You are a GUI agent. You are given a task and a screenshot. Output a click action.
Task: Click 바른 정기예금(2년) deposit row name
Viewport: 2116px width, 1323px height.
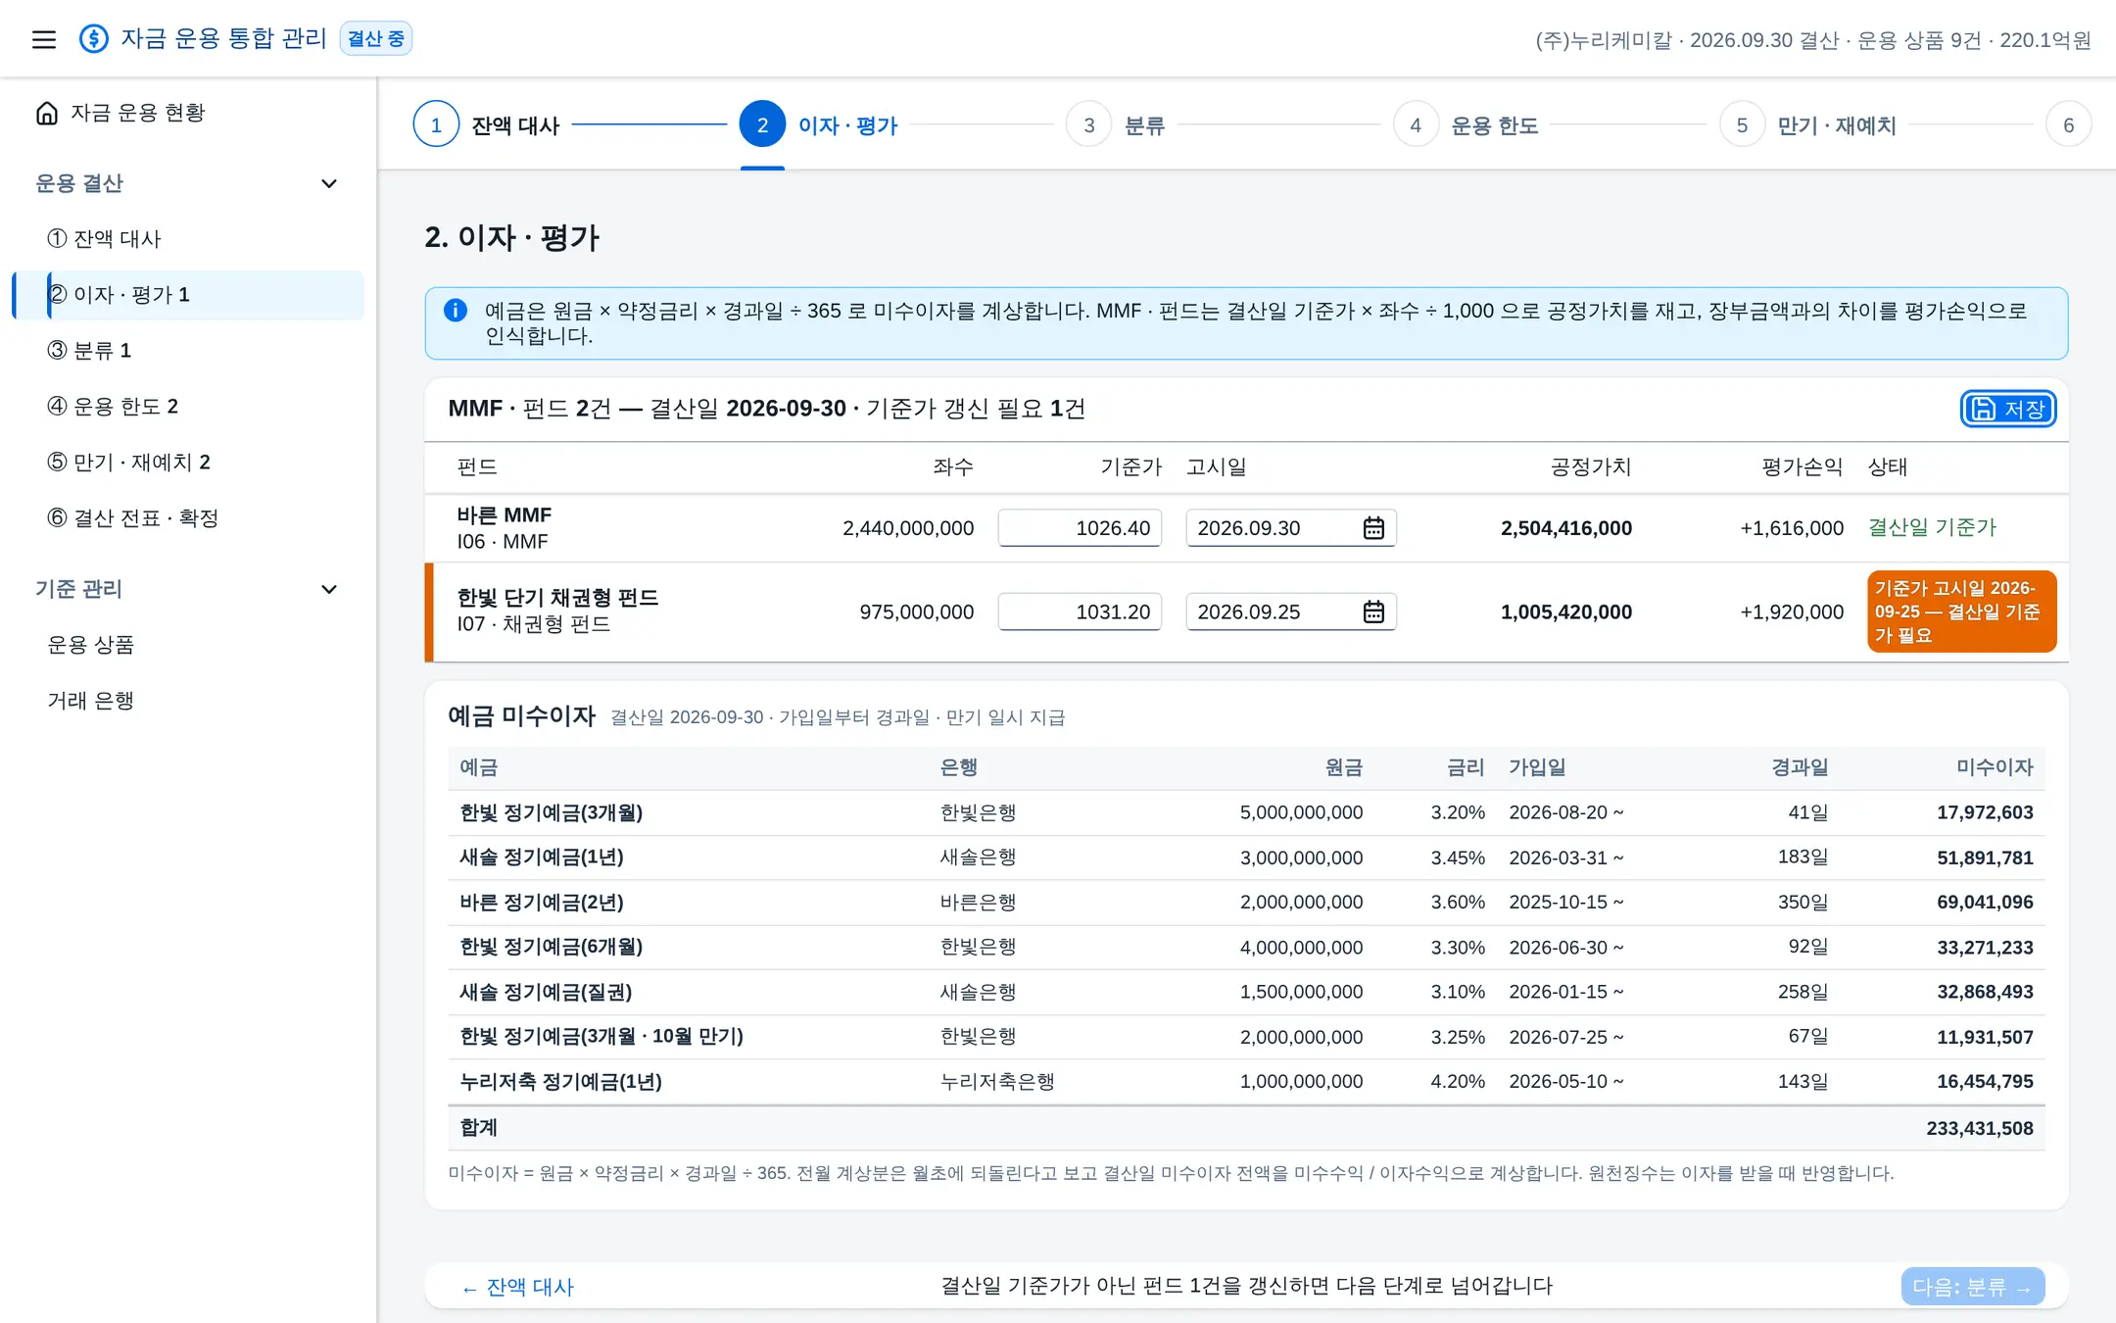coord(542,902)
